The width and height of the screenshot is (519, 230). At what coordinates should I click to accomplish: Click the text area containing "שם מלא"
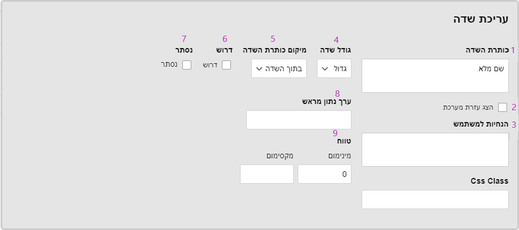435,76
